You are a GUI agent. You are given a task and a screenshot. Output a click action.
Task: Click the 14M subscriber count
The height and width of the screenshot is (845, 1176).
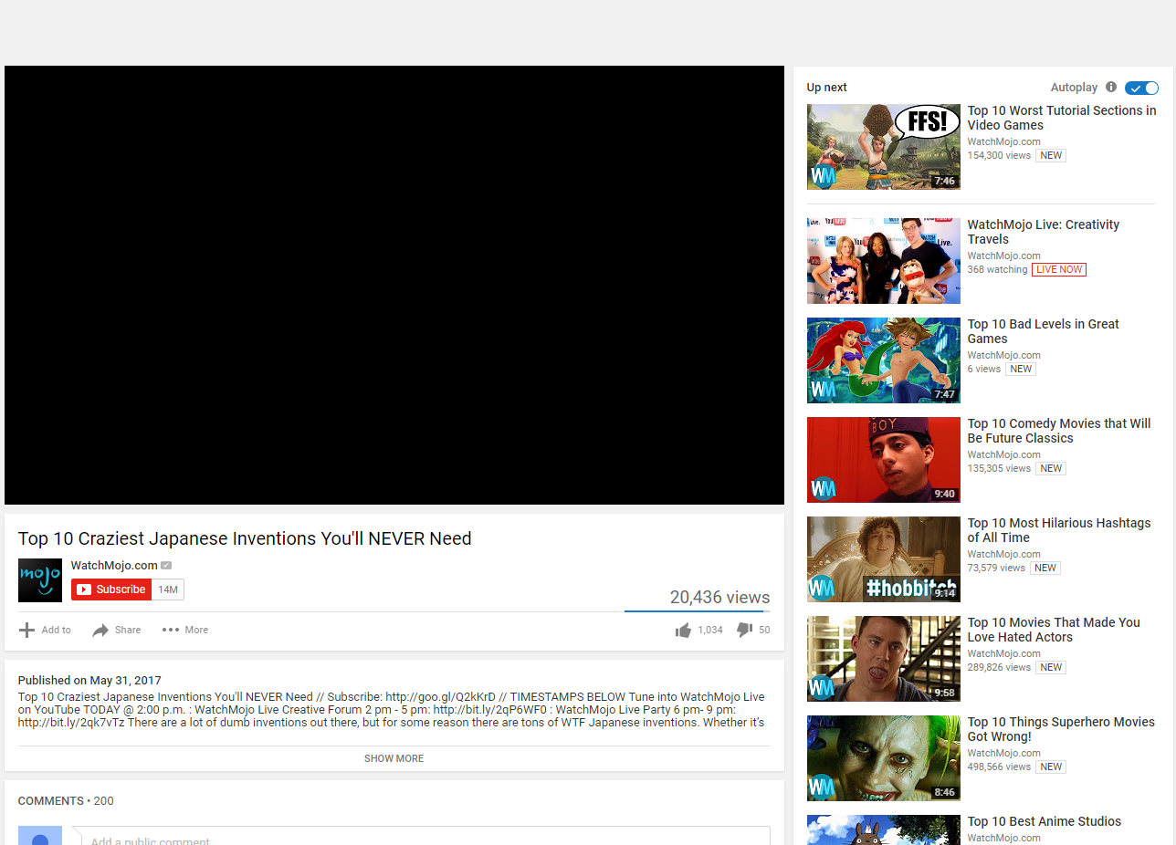point(168,589)
